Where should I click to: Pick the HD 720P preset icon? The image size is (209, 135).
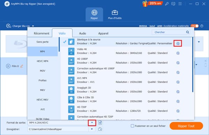71,109
